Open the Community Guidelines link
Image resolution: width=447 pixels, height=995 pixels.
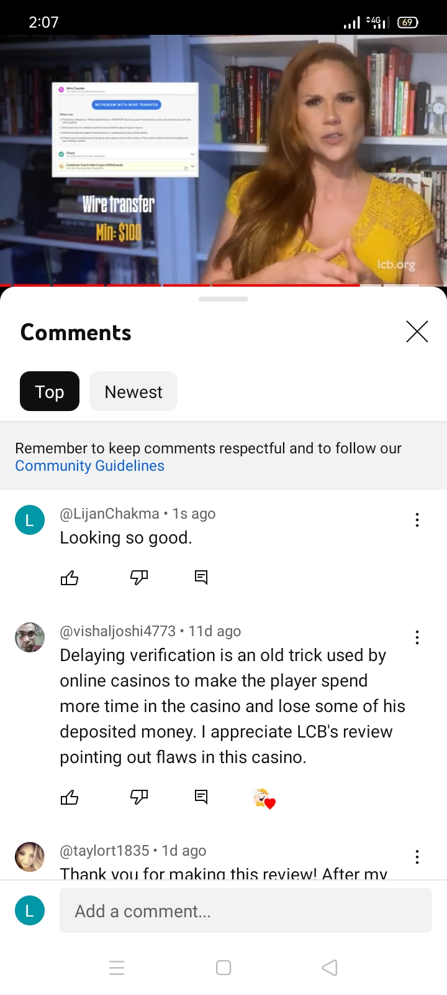tap(90, 466)
